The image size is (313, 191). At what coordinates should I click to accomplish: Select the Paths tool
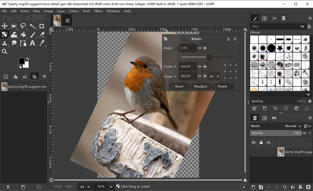[23, 43]
